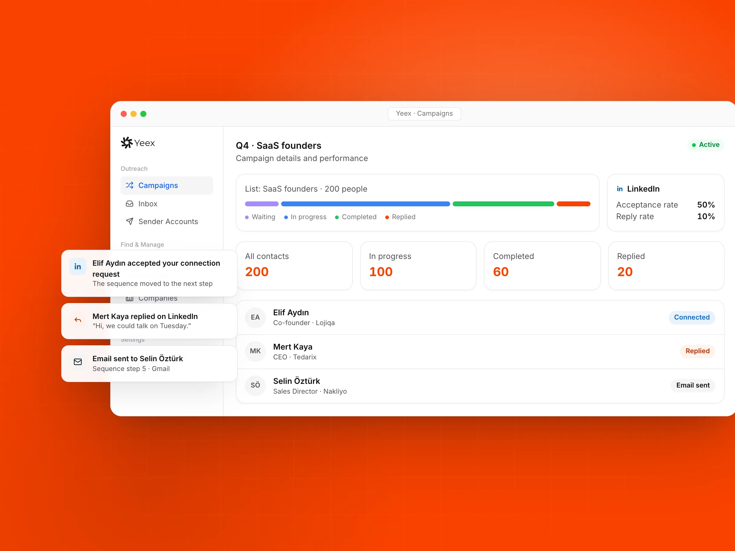Open the Replied 20 card
Viewport: 735px width, 551px height.
pyautogui.click(x=666, y=266)
